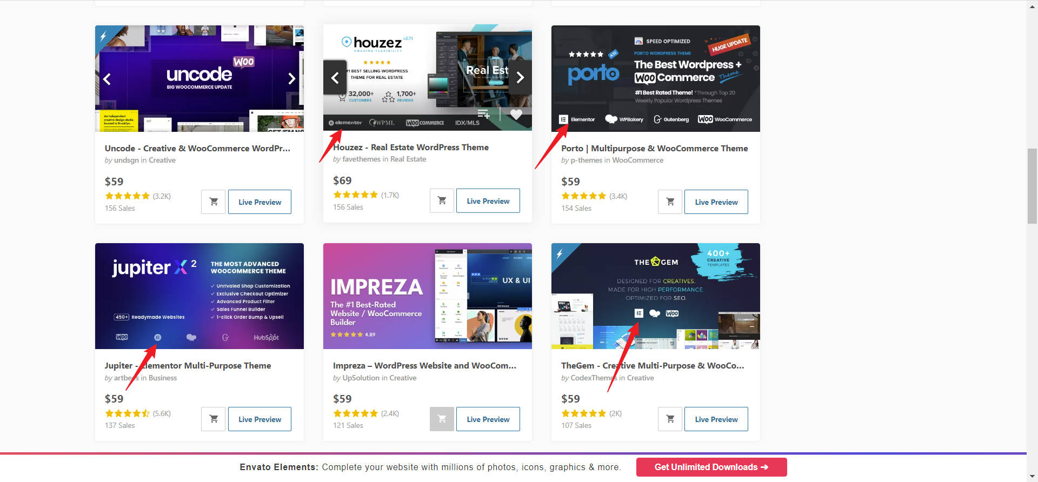This screenshot has width=1038, height=482.
Task: Add Houzez theme to cart
Action: pyautogui.click(x=442, y=200)
